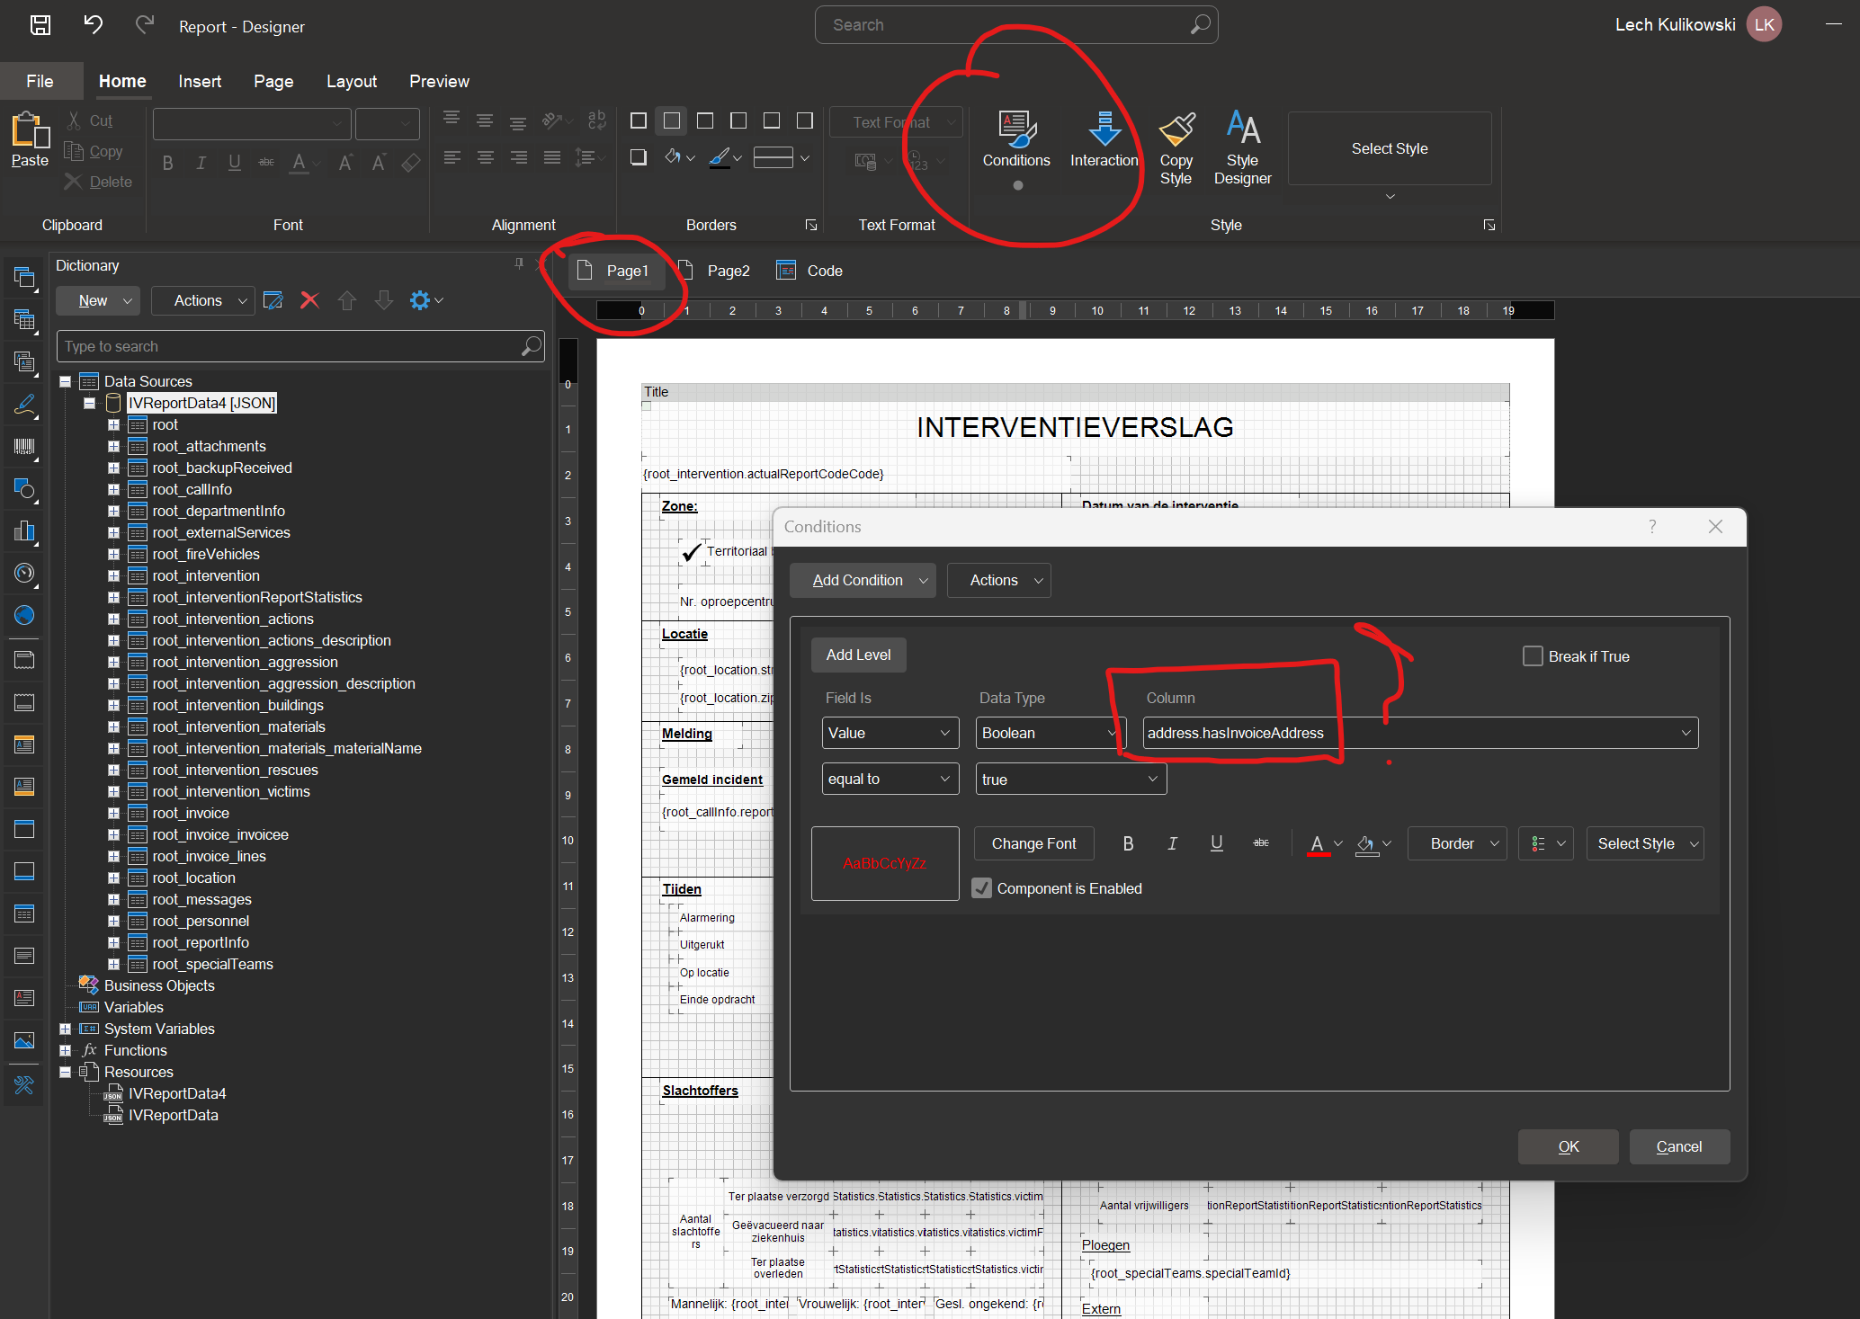The width and height of the screenshot is (1860, 1319).
Task: Click OK in the Conditions dialog
Action: [1568, 1146]
